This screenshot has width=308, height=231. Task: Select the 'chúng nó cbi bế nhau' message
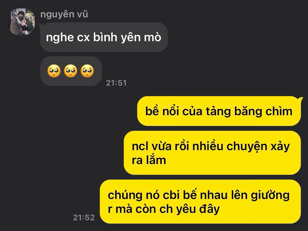pos(200,202)
